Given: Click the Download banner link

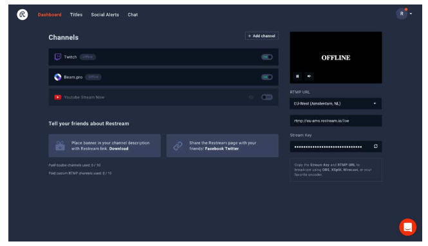Looking at the screenshot, I should point(118,149).
